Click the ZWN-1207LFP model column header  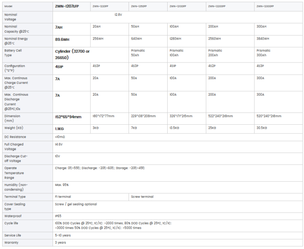pyautogui.click(x=67, y=6)
